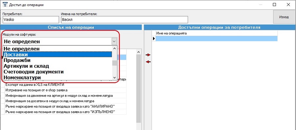296x130 pixels.
Task: Click the dropdown list scroll down arrow
Action: pos(114,77)
